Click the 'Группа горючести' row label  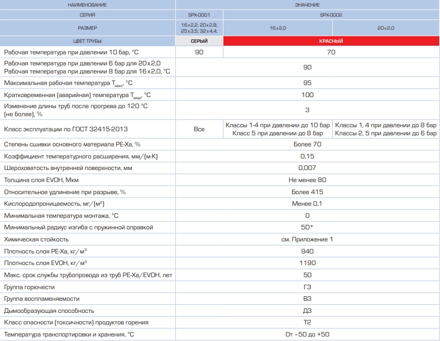coord(29,287)
